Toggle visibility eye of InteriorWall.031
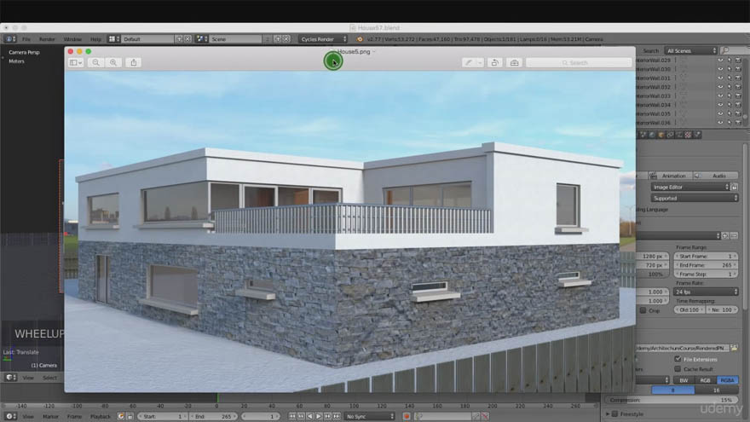This screenshot has width=750, height=422. click(720, 78)
